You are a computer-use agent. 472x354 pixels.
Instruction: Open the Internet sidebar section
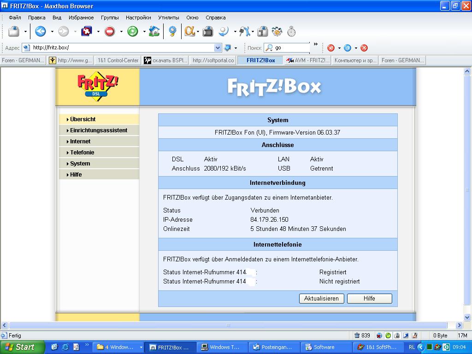pos(99,142)
